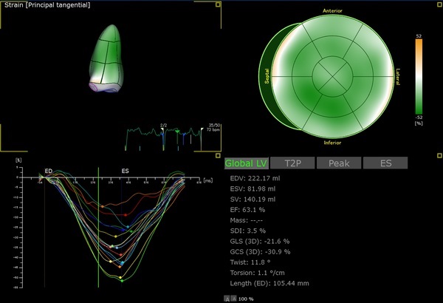Click the Anterior label on the bull's-eye

(332, 11)
